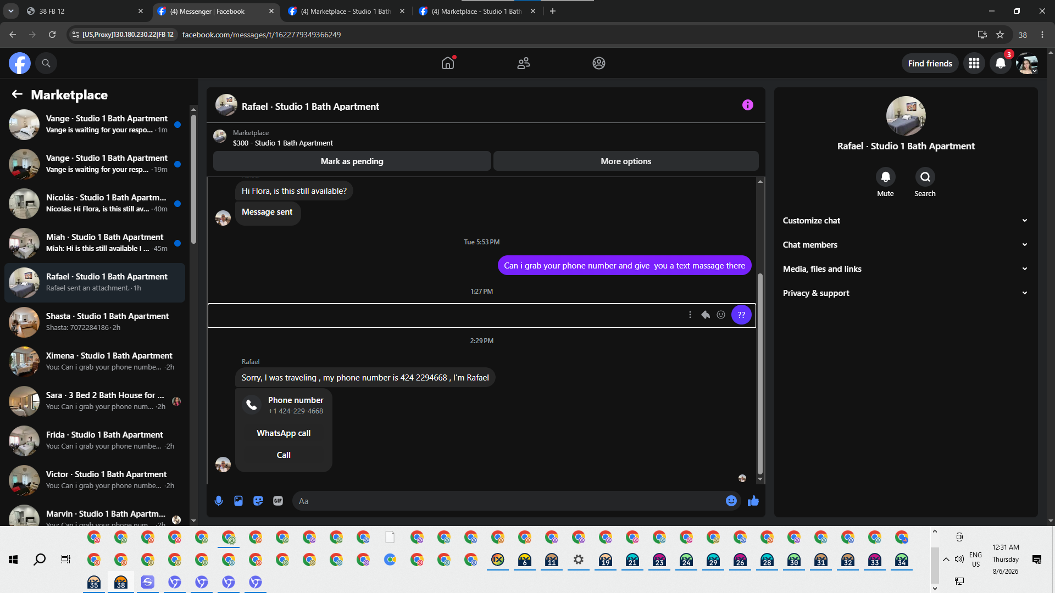
Task: Send a voice clip with the microphone
Action: [219, 501]
